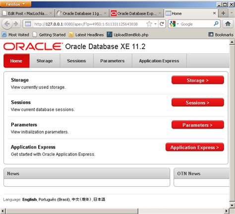Close the Edit Post tab
The width and height of the screenshot is (235, 214).
(51, 13)
